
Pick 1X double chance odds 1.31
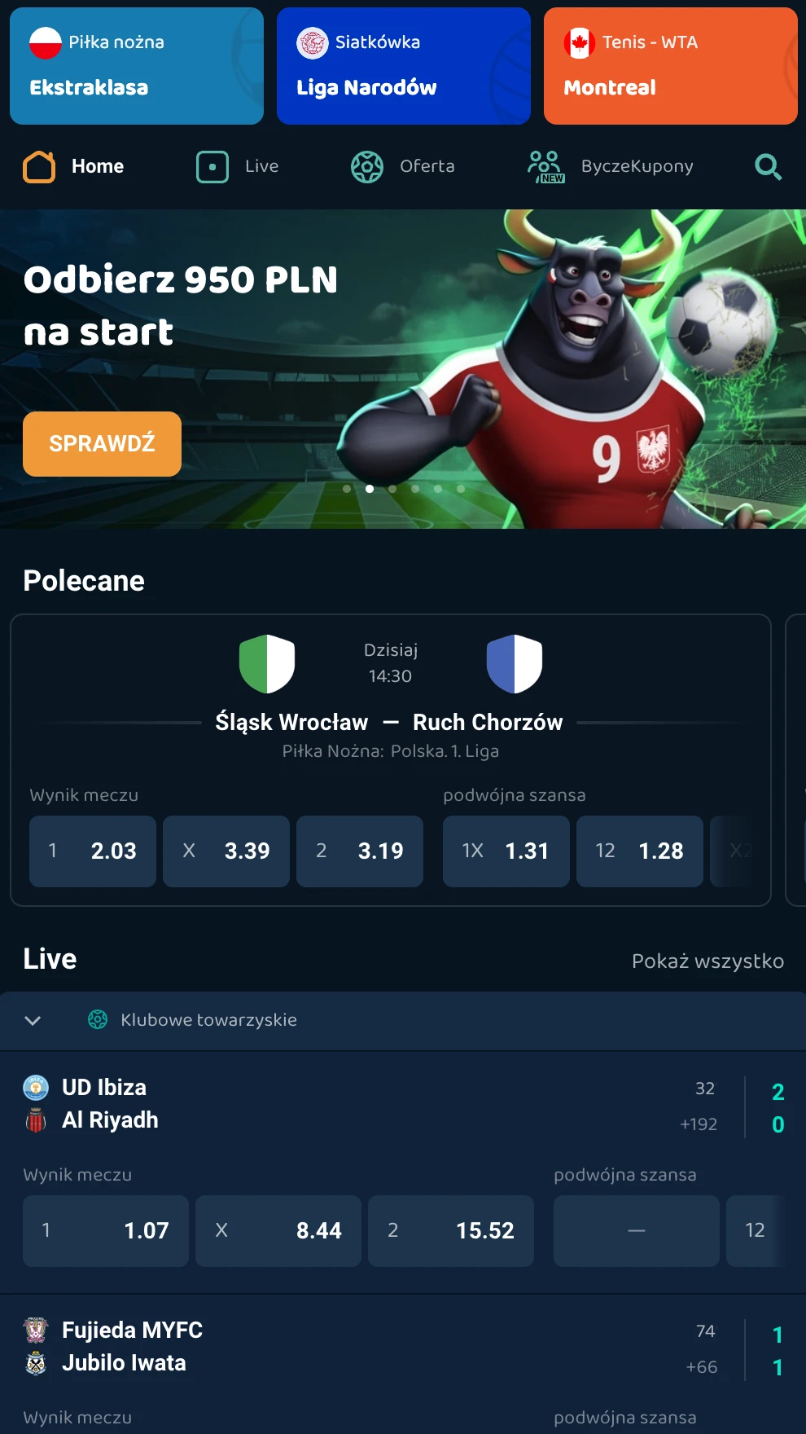pos(506,851)
